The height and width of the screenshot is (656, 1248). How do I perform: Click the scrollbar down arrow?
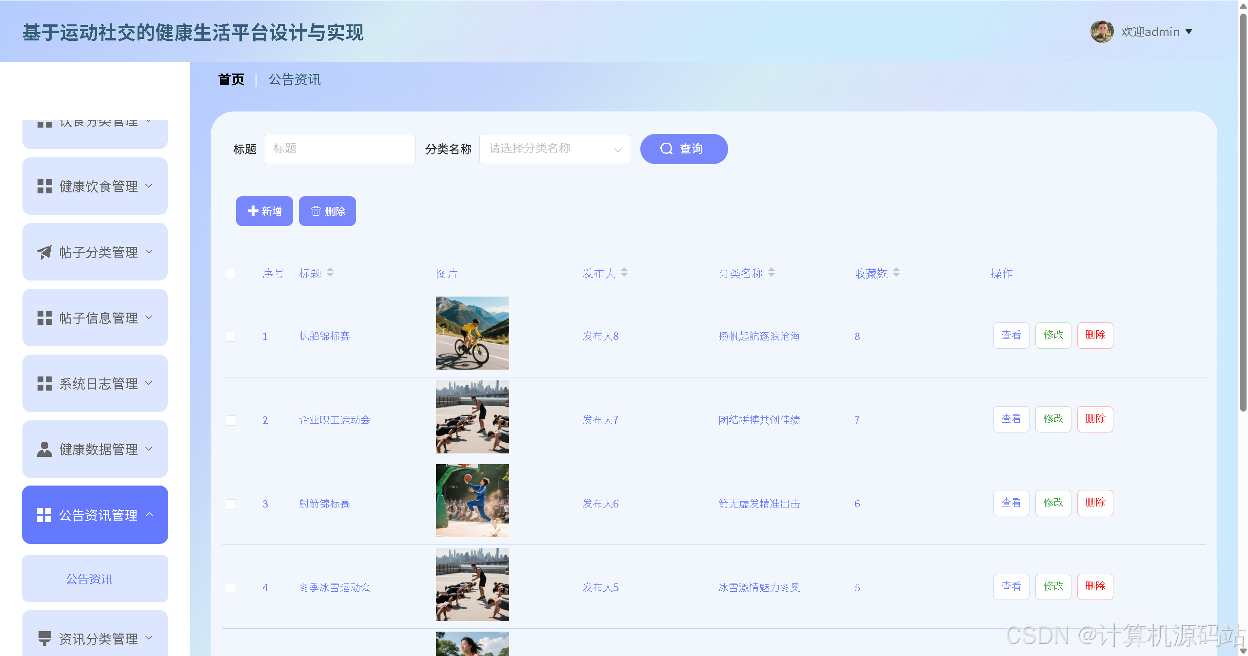click(1243, 651)
